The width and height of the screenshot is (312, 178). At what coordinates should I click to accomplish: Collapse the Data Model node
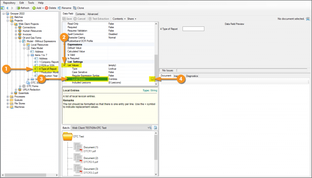coord(24,48)
